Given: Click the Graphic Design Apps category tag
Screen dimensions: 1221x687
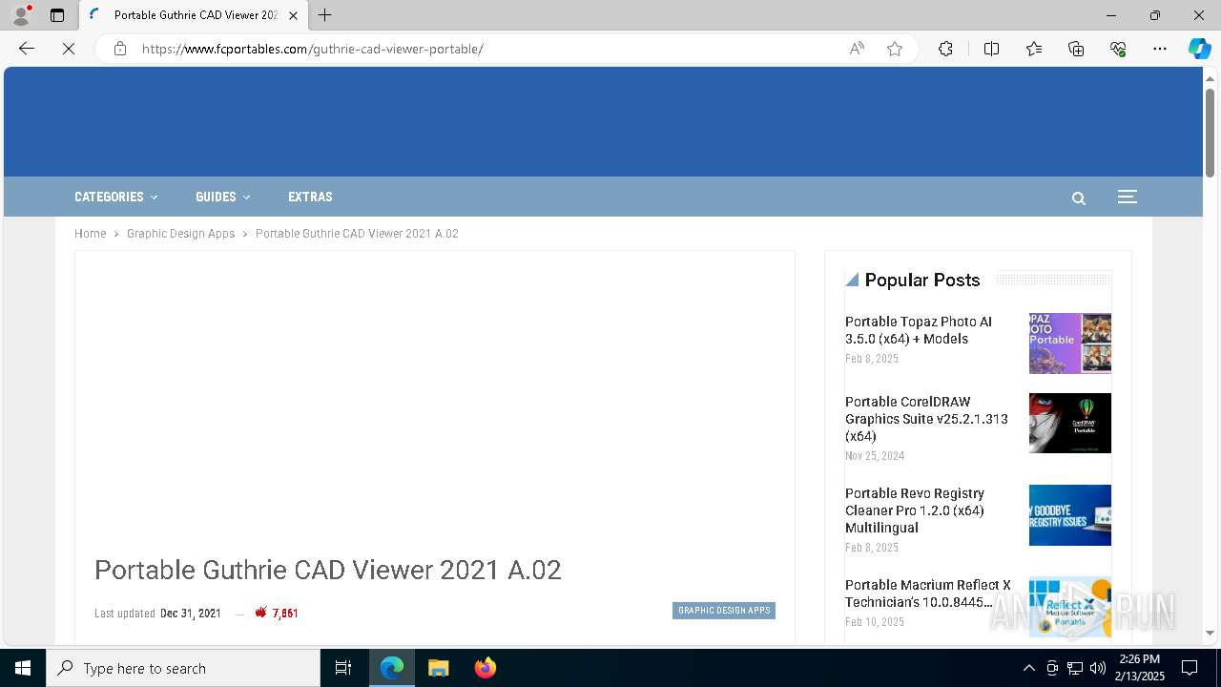Looking at the screenshot, I should point(724,611).
